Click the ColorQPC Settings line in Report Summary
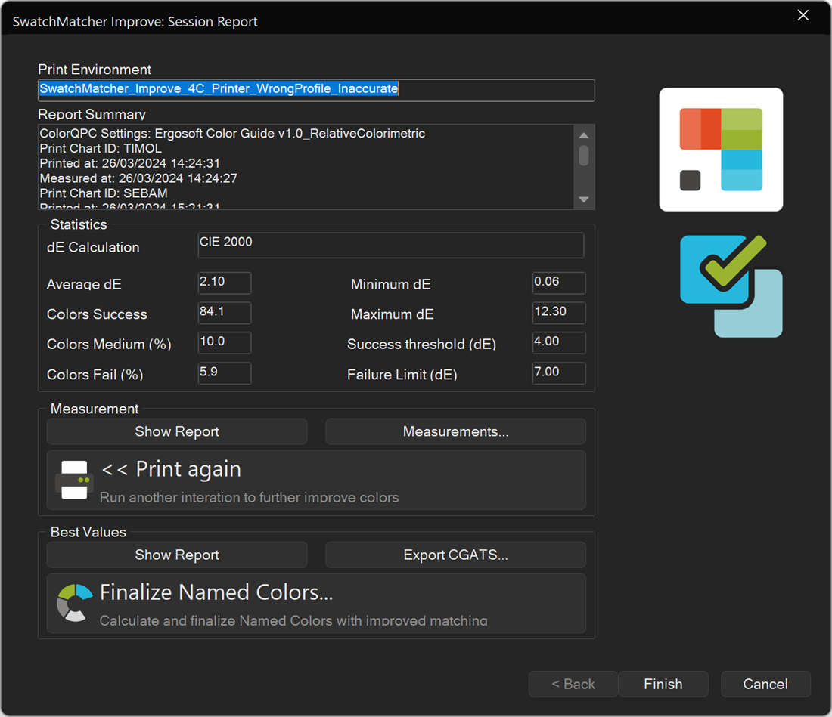Screen dimensions: 832x717 coord(232,134)
